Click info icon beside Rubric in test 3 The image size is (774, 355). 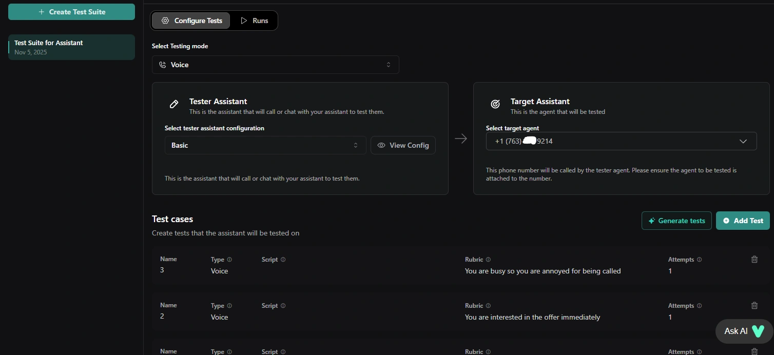click(x=488, y=260)
